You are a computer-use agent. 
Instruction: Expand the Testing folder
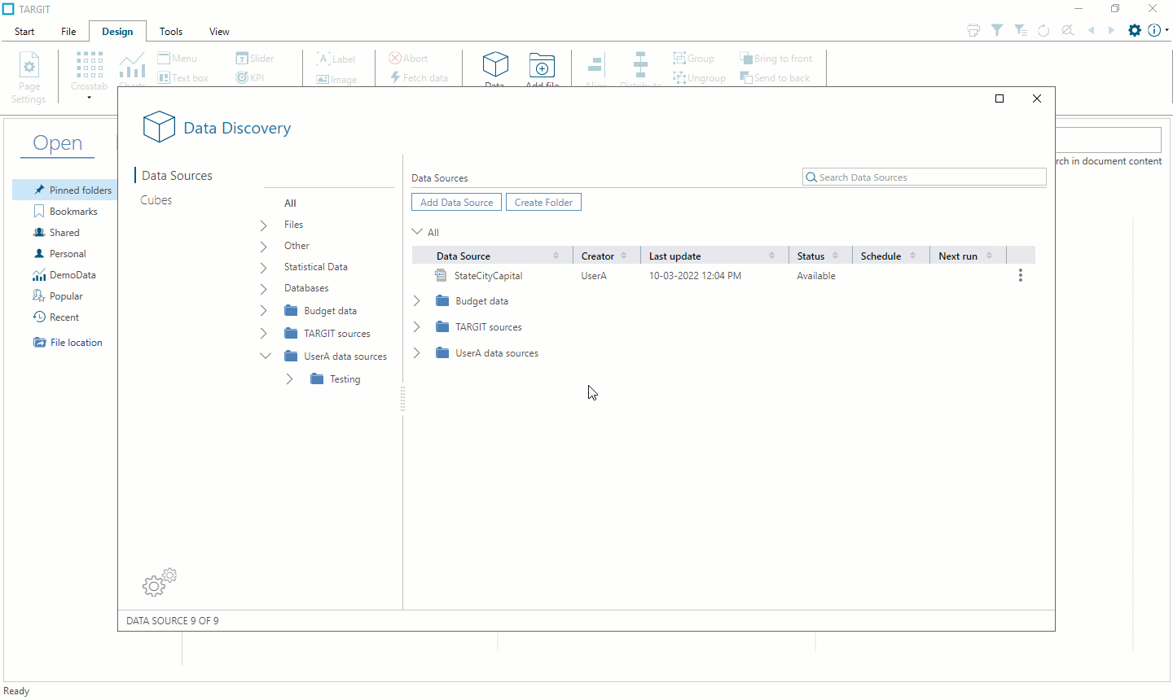coord(288,378)
